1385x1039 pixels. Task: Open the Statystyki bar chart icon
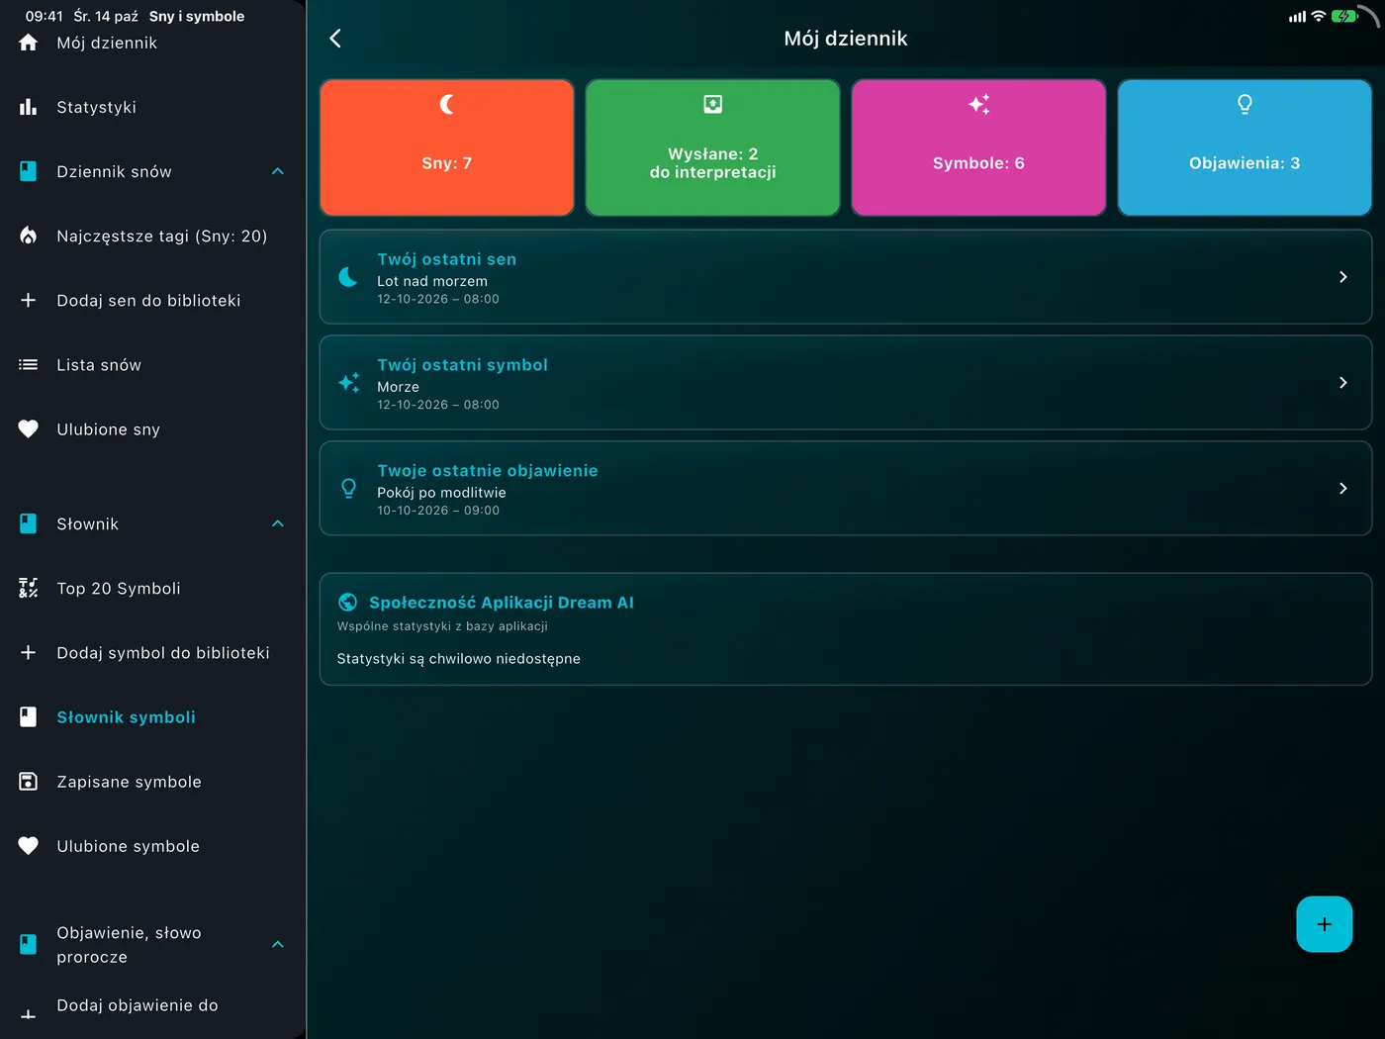click(x=28, y=107)
